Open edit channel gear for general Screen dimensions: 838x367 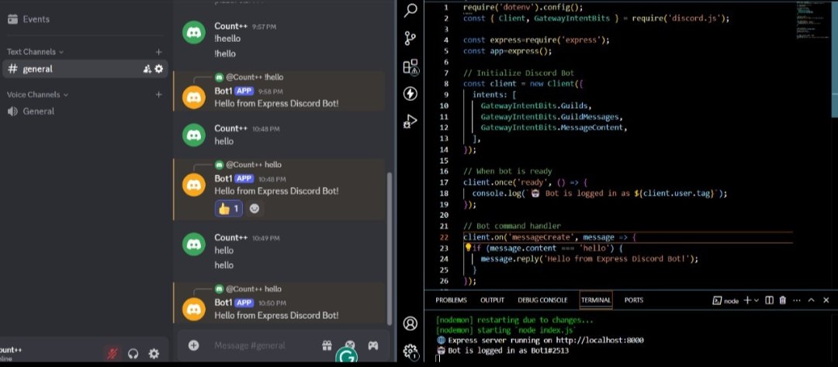159,69
